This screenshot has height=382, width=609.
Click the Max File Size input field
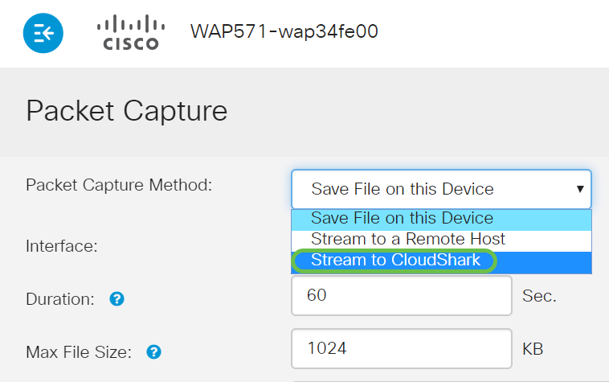401,349
